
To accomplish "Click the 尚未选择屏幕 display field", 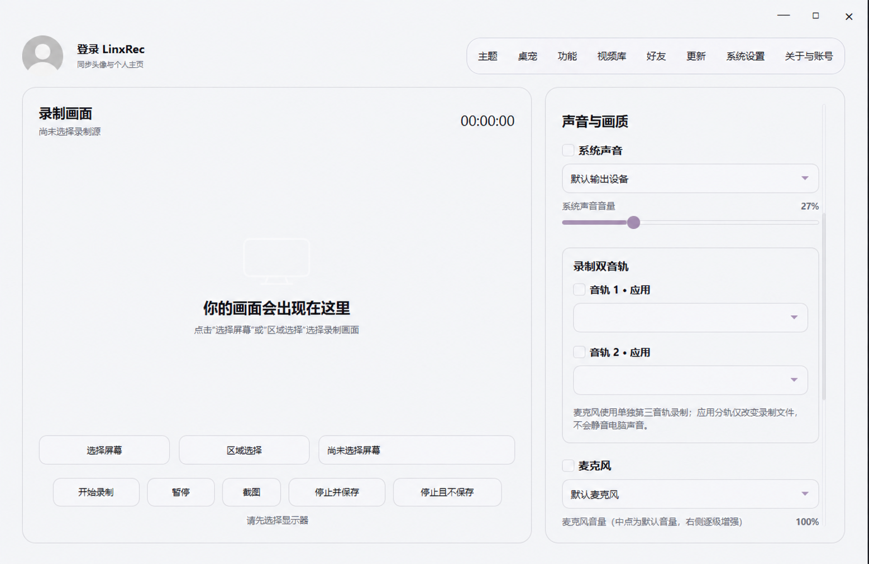I will click(x=417, y=450).
